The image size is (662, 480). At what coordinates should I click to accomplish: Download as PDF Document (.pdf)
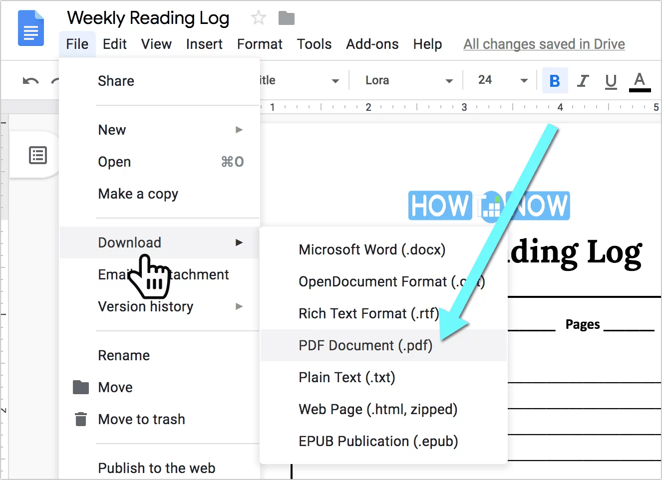(383, 345)
